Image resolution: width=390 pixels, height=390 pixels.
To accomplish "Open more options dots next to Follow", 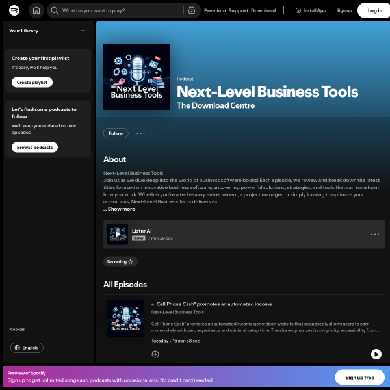I will click(140, 133).
